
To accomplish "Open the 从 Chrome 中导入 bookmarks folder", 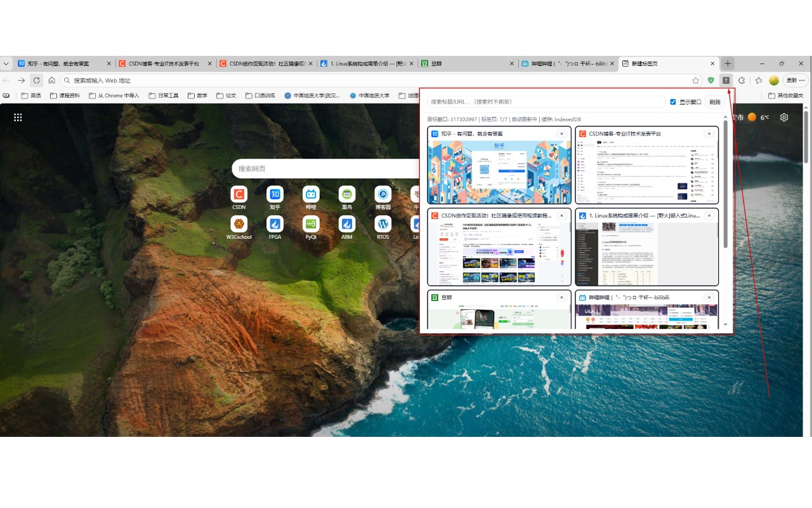I will point(114,96).
